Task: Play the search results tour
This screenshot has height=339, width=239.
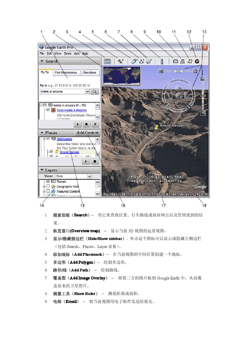Action: [77, 124]
